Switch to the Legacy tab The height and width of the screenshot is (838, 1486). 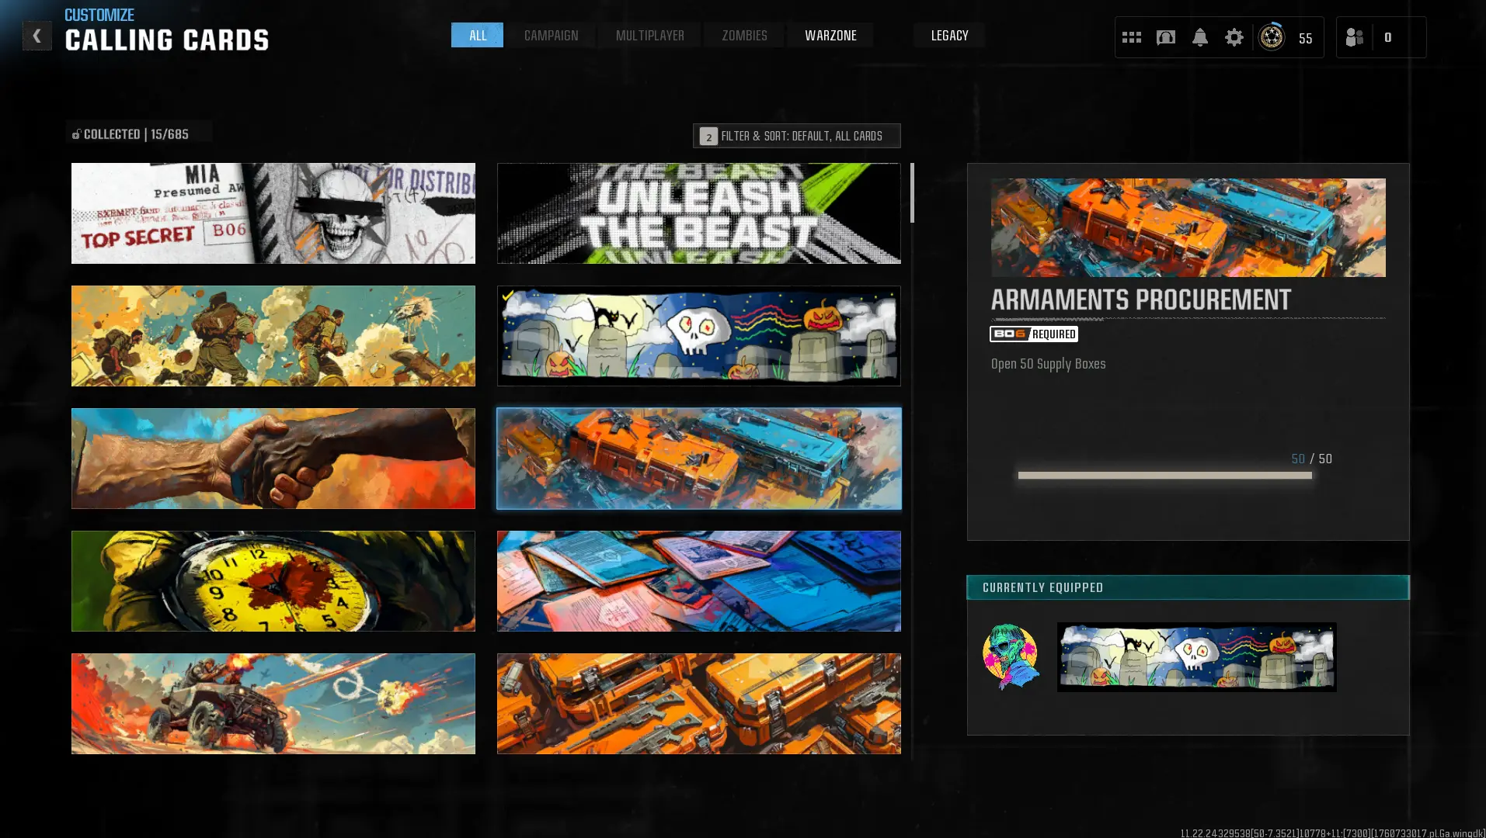click(x=949, y=35)
